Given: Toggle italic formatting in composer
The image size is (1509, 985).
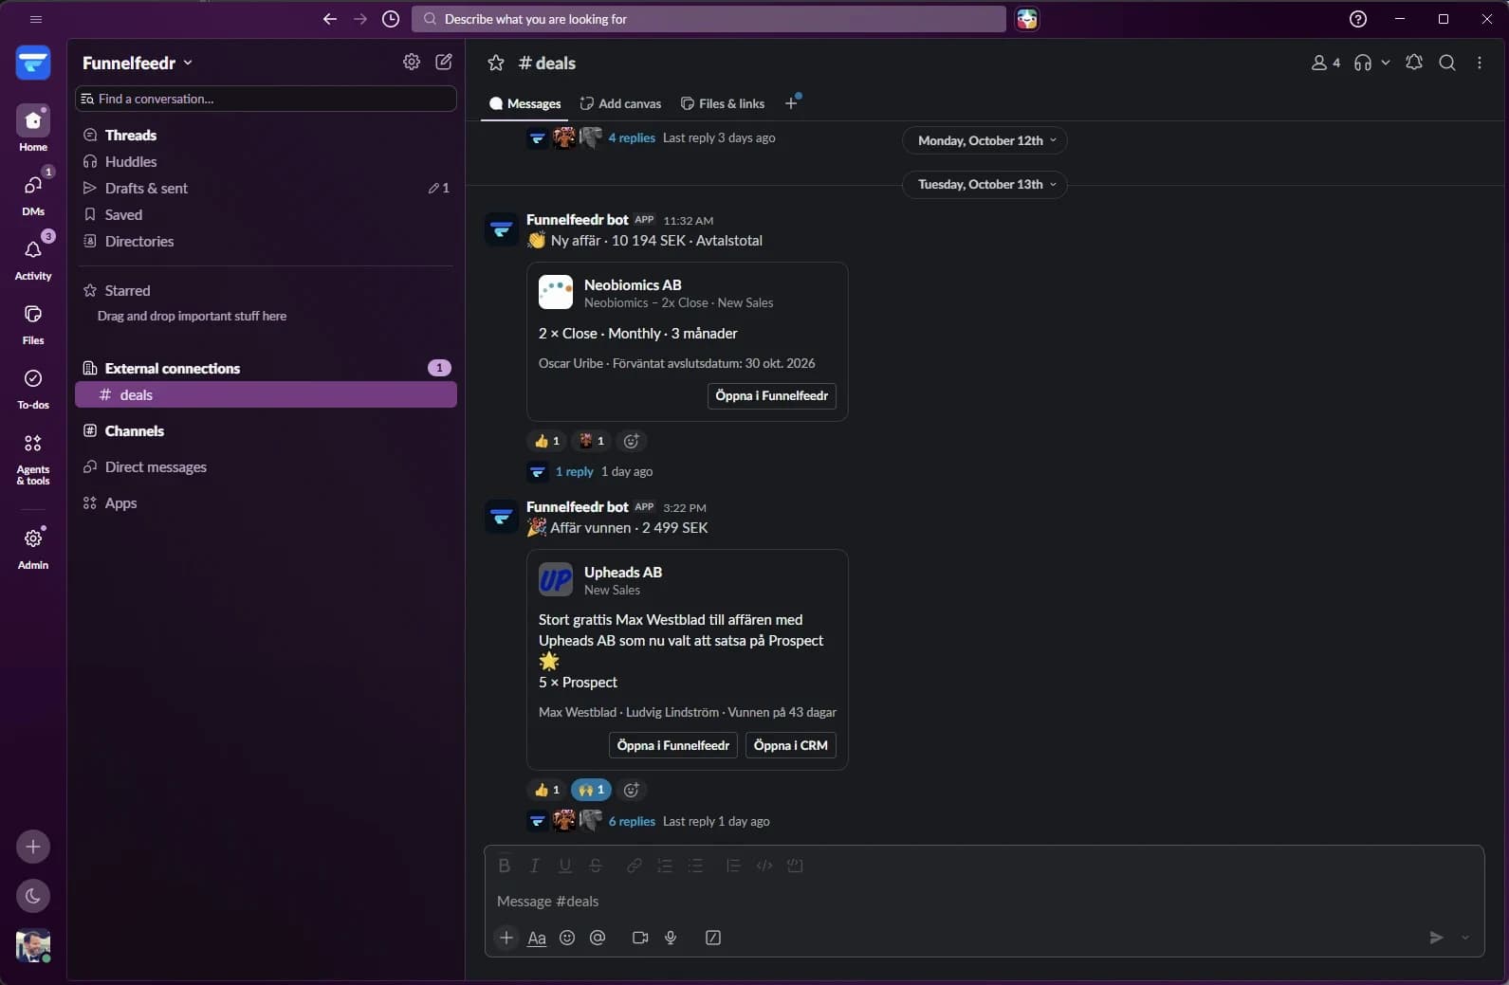Looking at the screenshot, I should click(x=535, y=866).
